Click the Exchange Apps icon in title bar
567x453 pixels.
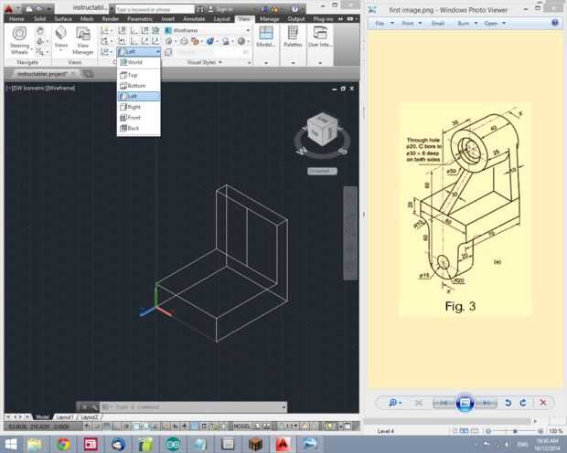click(x=264, y=9)
